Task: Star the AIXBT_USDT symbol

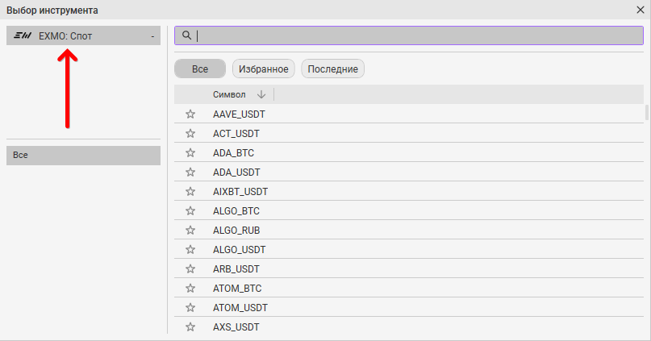Action: click(x=190, y=191)
